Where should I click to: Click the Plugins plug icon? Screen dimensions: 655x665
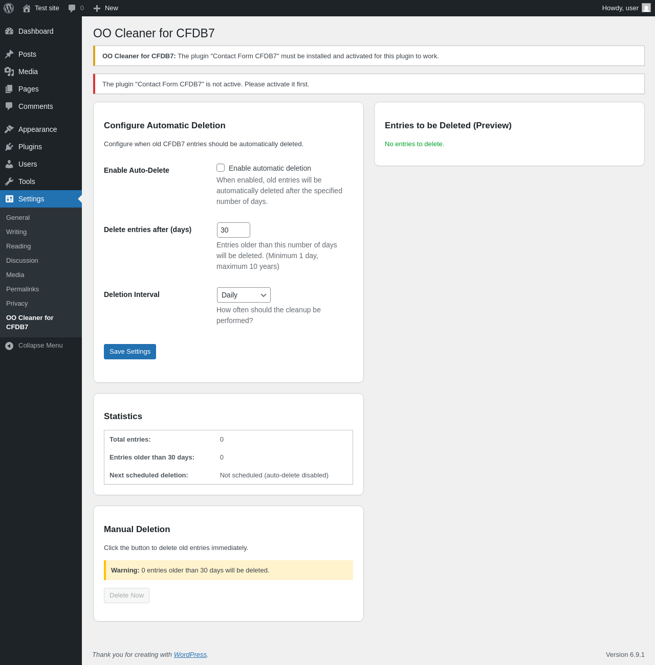[9, 147]
